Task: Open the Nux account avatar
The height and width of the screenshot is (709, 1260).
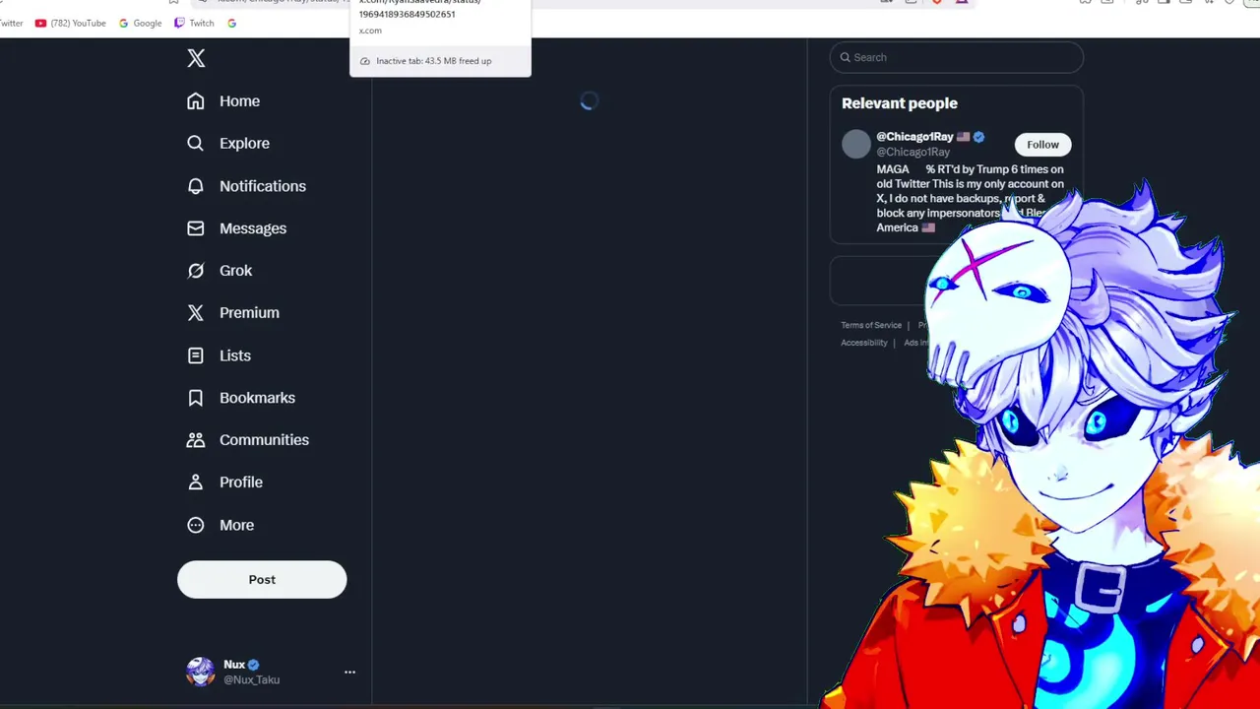Action: pyautogui.click(x=201, y=672)
